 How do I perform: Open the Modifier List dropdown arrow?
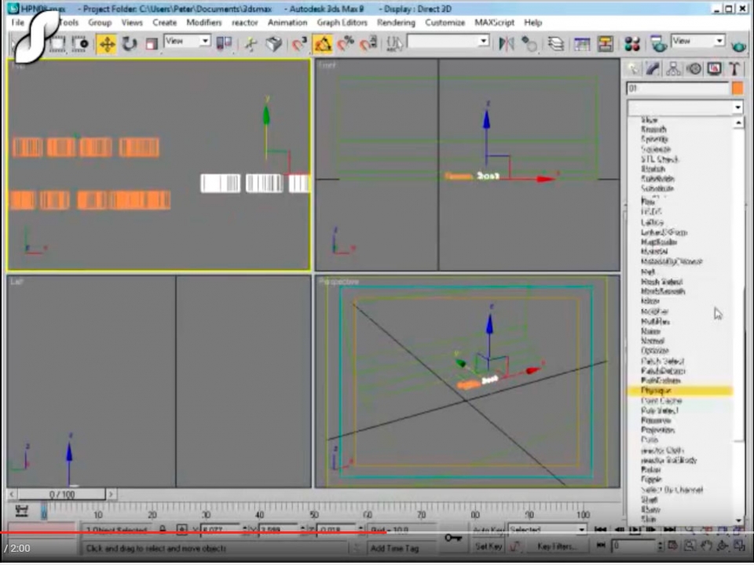click(x=737, y=108)
